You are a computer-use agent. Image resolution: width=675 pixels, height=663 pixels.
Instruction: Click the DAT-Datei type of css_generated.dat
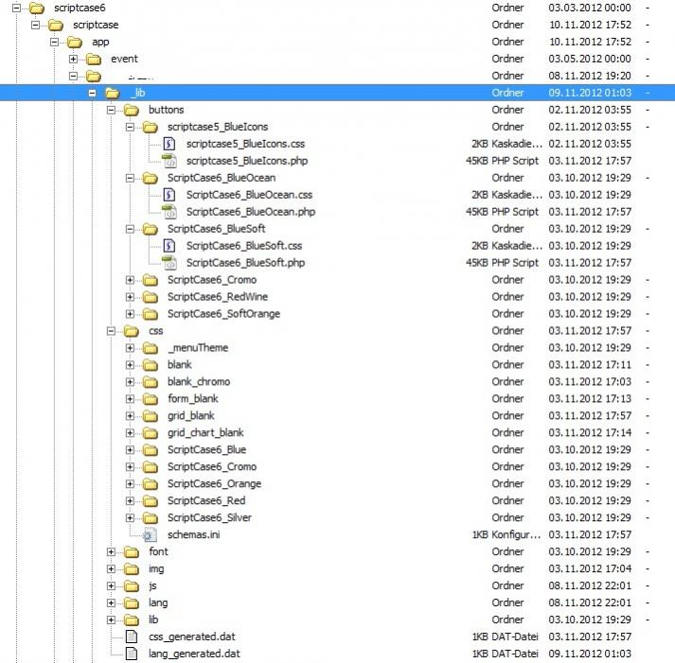(x=515, y=637)
